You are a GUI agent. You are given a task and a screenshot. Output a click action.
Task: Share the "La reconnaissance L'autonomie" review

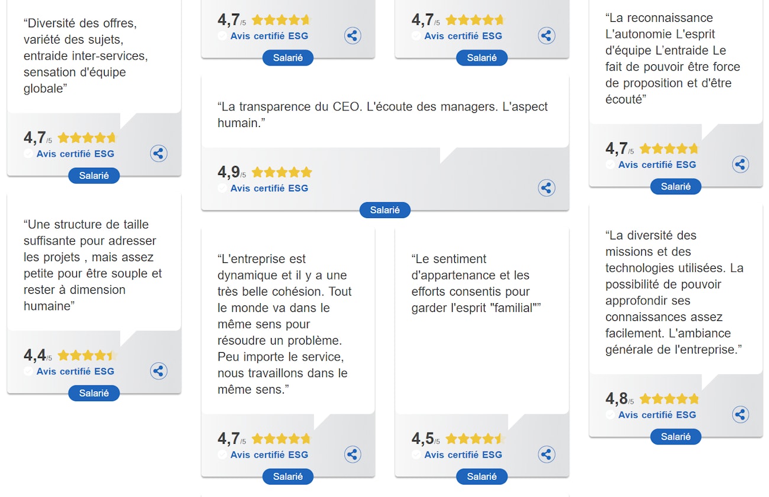click(741, 164)
